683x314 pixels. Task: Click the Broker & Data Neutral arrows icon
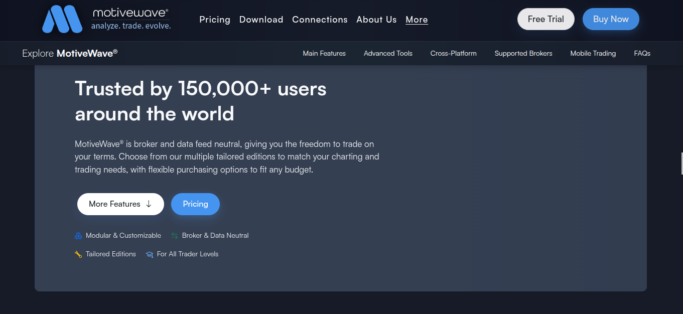[175, 236]
